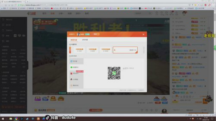The width and height of the screenshot is (216, 121).
Task: Open the highlighted orange Douyu nav item
Action: coord(52,13)
